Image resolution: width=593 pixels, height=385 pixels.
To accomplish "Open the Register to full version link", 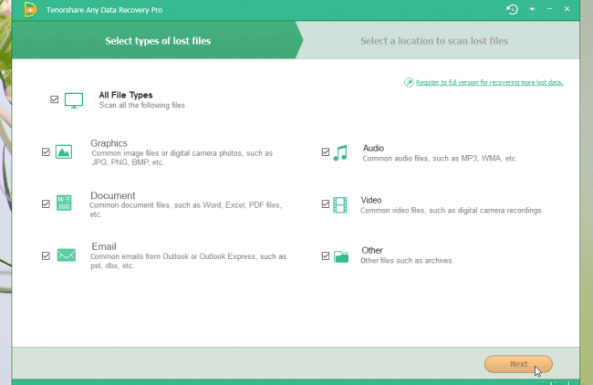I will (489, 82).
